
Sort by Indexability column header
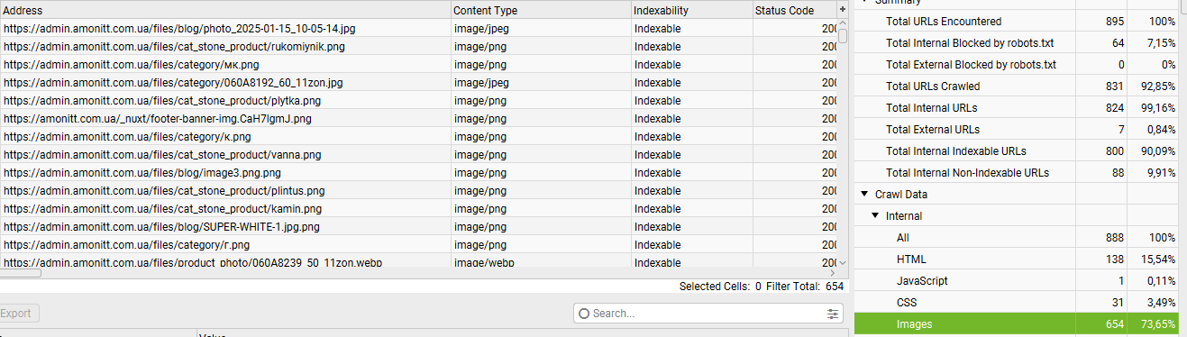(691, 10)
